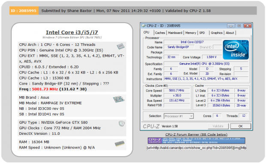Open the Mainboard tab
The height and width of the screenshot is (164, 266).
[x=175, y=33]
